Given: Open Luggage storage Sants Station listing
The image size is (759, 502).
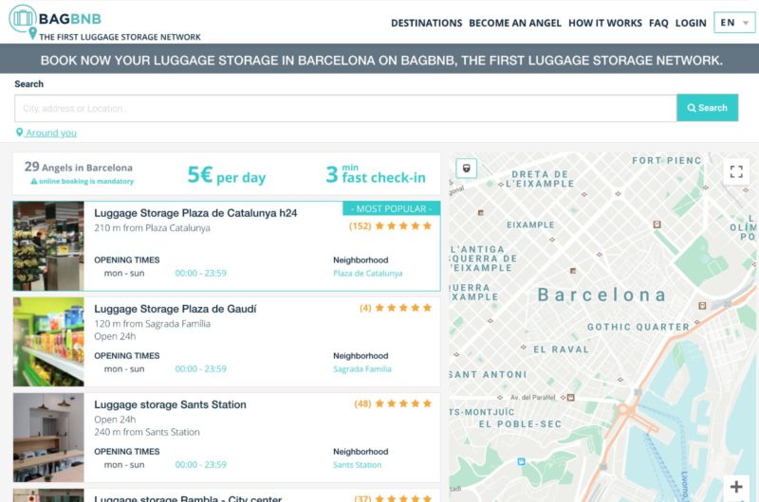Looking at the screenshot, I should point(170,404).
